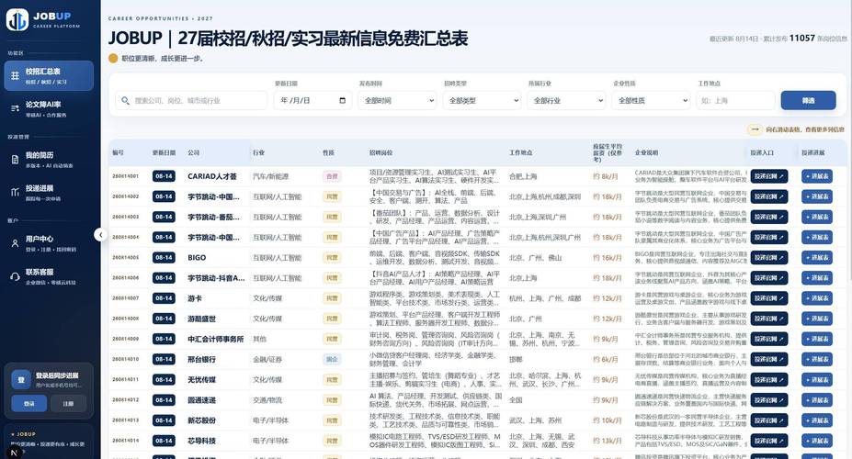
Task: Click the 行业 column header
Action: click(258, 153)
